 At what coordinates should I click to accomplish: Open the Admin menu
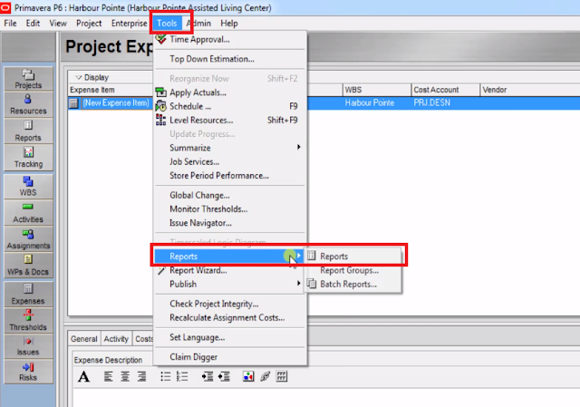[200, 24]
